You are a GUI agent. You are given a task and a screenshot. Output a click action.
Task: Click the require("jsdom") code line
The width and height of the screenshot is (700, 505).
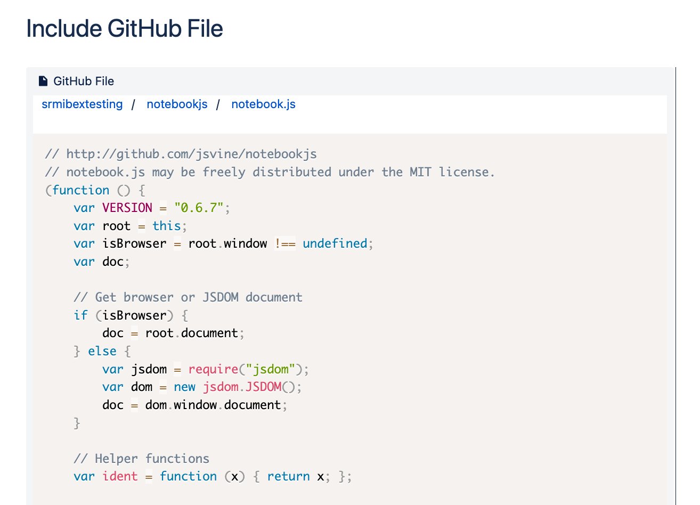[206, 369]
